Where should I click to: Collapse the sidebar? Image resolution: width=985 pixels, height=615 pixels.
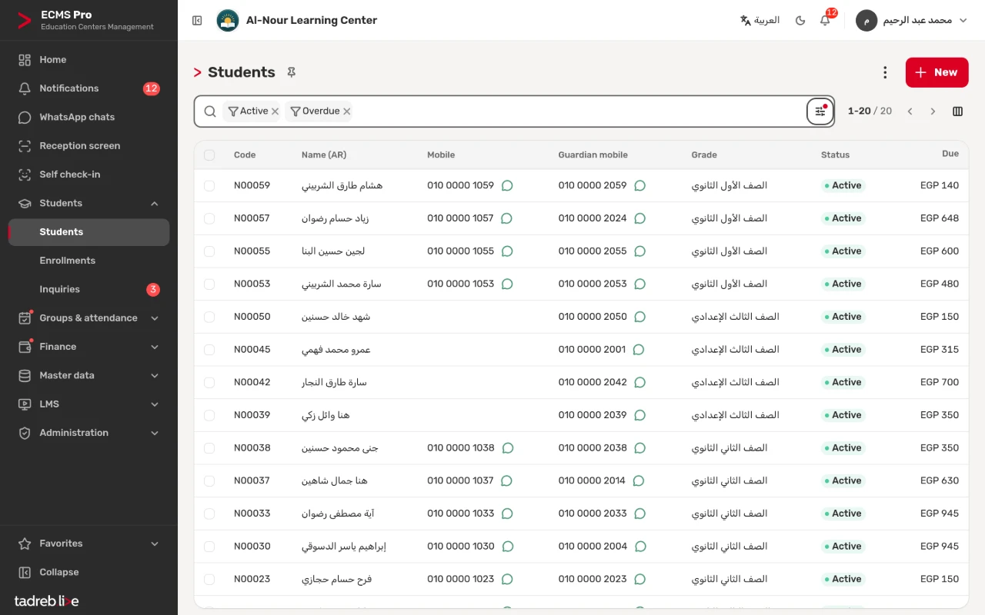[x=88, y=572]
